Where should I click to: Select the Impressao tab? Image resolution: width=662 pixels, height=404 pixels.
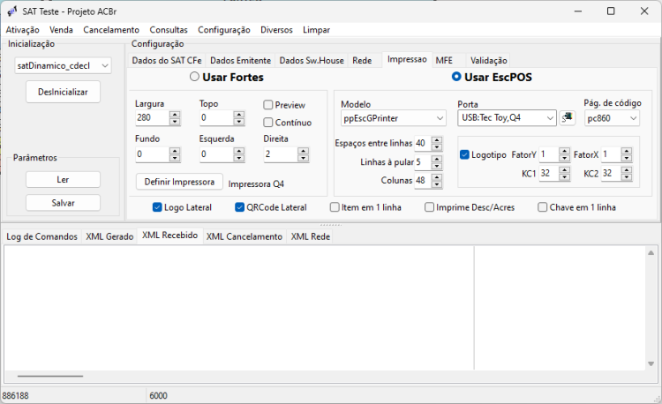(x=407, y=59)
